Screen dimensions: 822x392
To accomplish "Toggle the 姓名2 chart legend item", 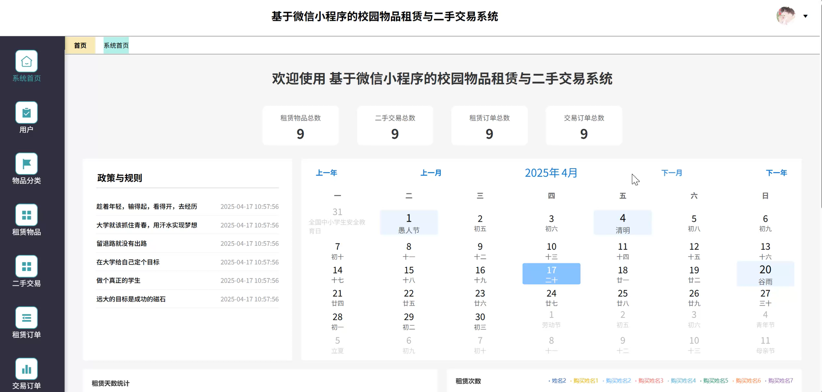I will [557, 381].
